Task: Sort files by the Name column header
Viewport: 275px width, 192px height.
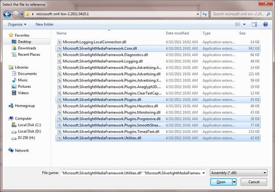Action: 62,33
